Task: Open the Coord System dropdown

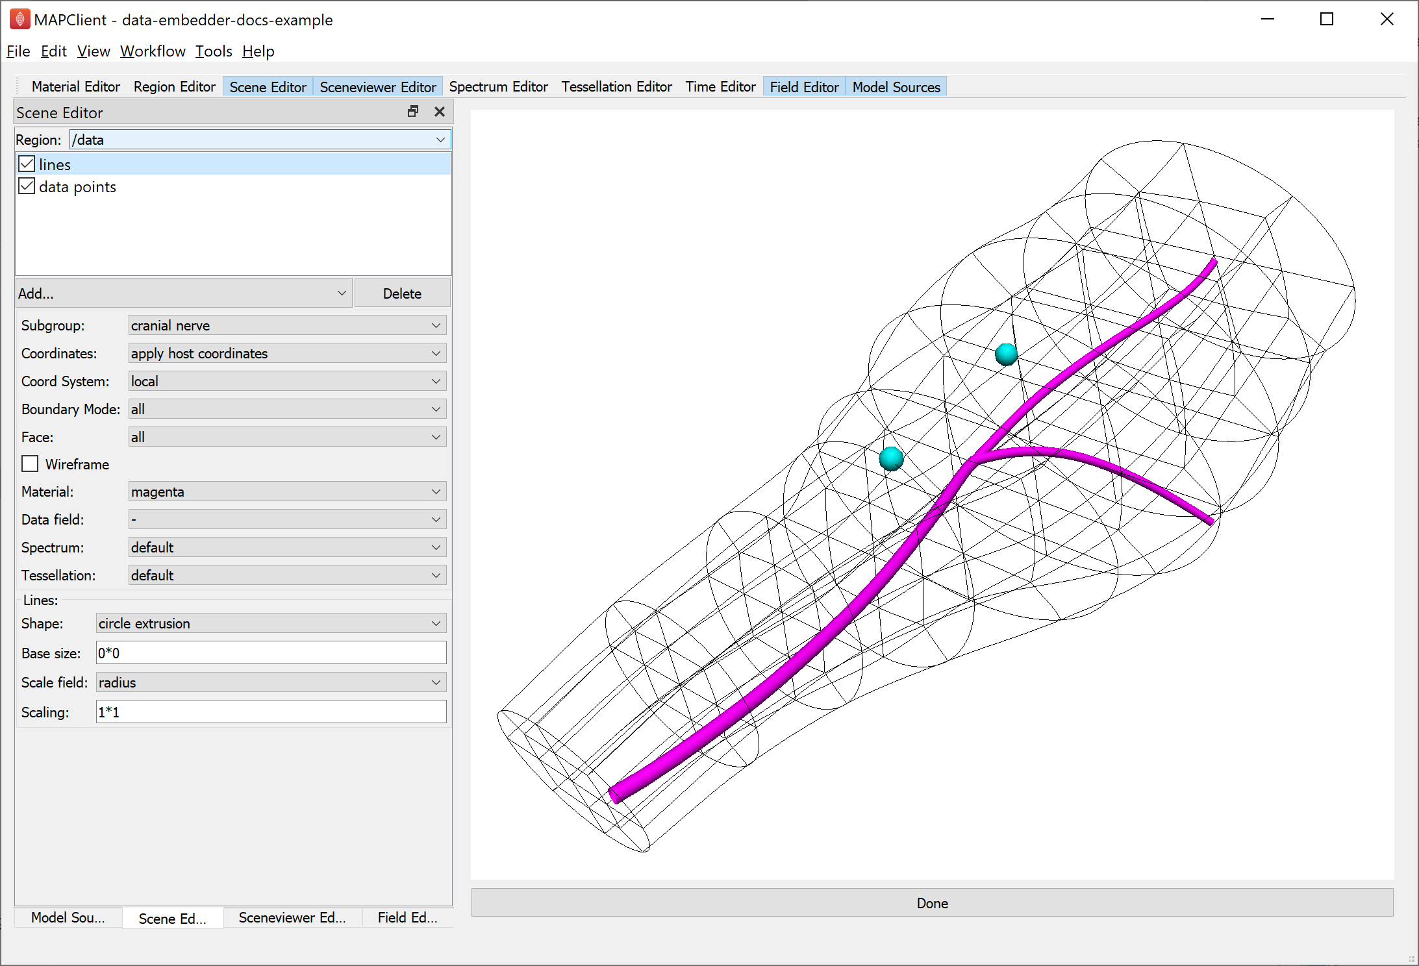Action: pyautogui.click(x=287, y=381)
